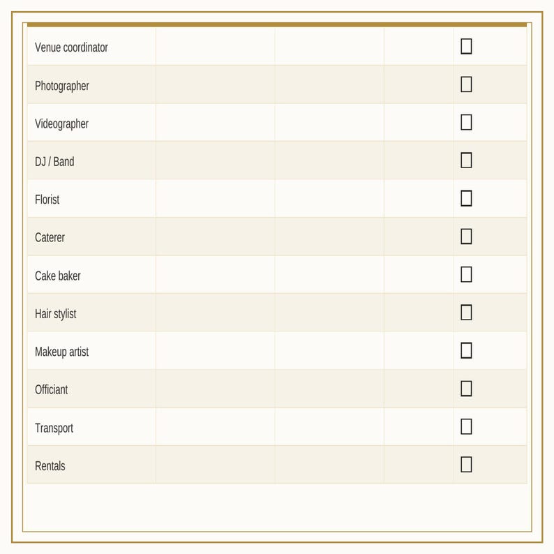Mark the Makeup artist checkbox
This screenshot has height=554, width=554.
click(x=466, y=350)
